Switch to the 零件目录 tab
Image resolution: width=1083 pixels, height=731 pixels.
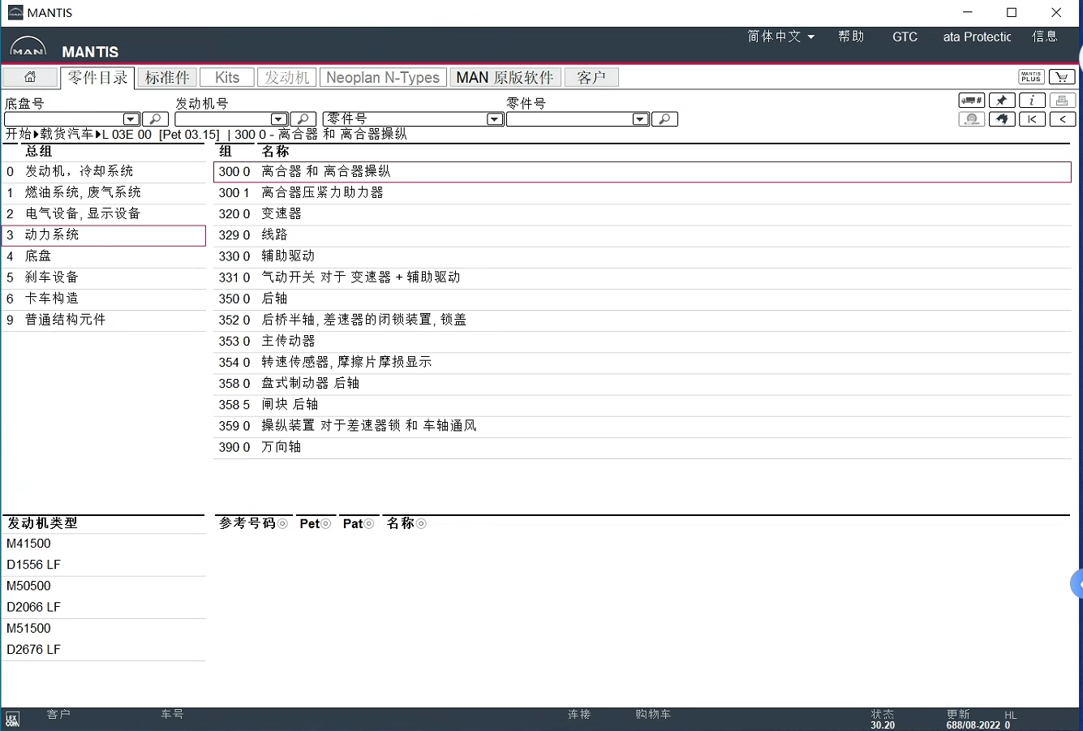pos(97,77)
